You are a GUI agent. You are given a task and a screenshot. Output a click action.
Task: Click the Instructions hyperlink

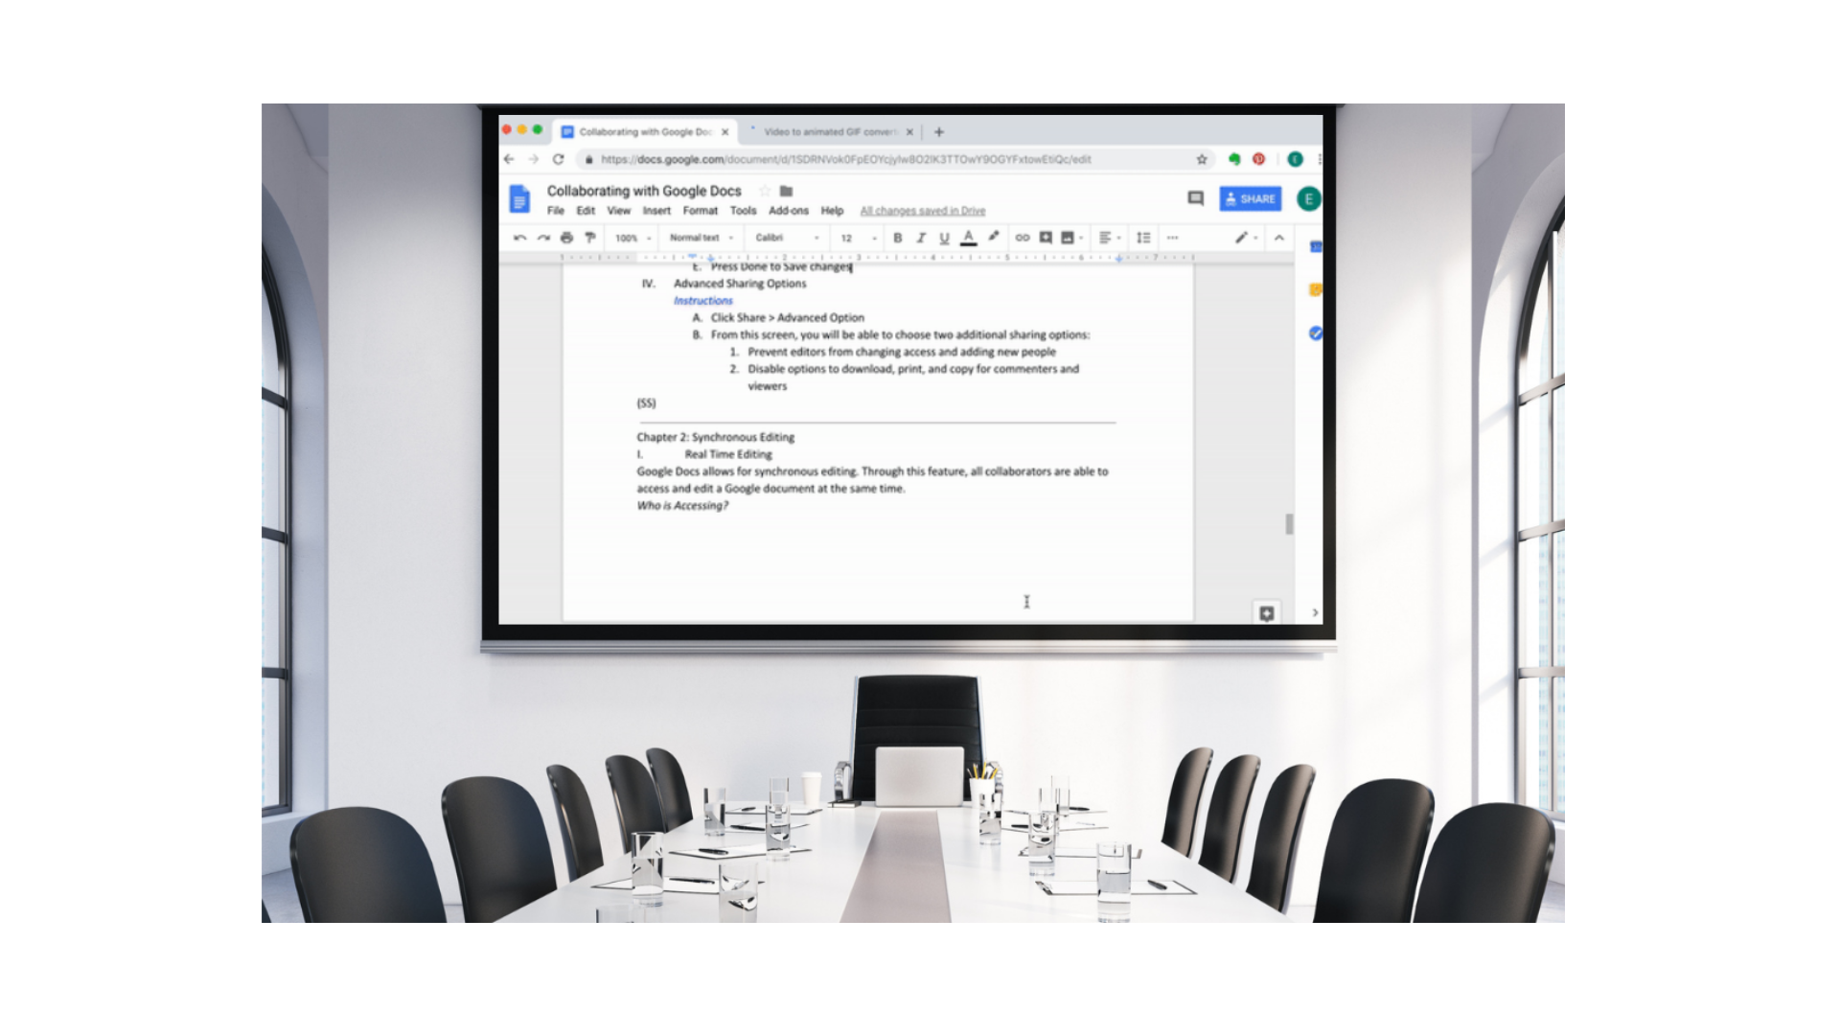coord(705,301)
